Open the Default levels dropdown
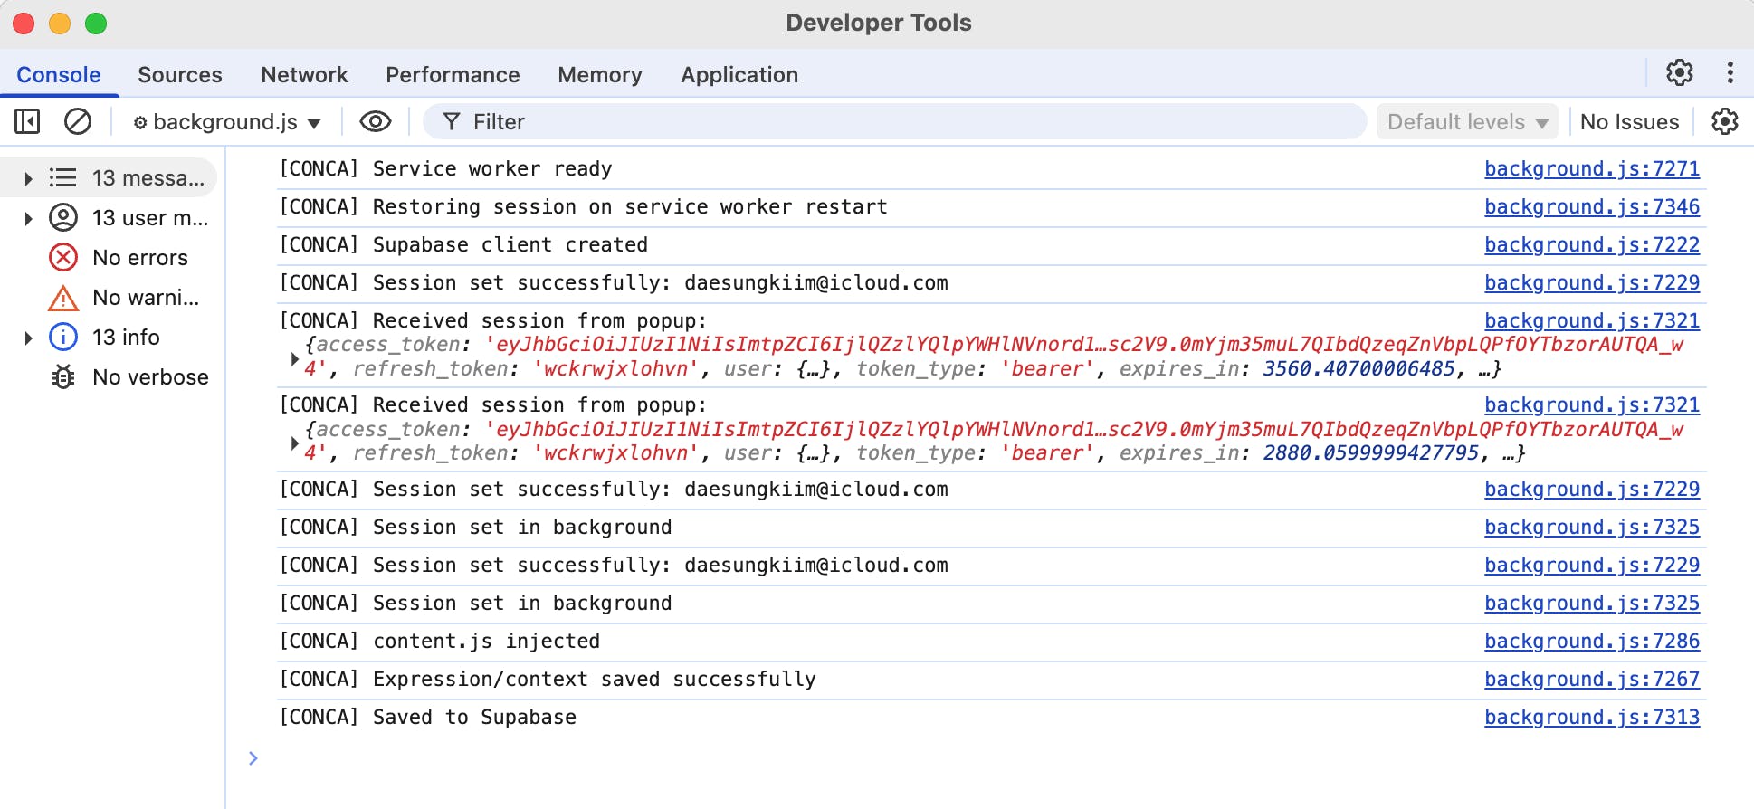Viewport: 1754px width, 809px height. tap(1467, 121)
